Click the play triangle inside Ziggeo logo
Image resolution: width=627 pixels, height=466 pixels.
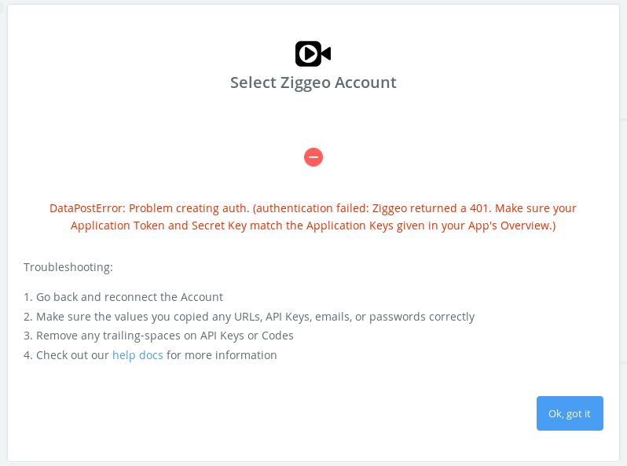click(309, 53)
